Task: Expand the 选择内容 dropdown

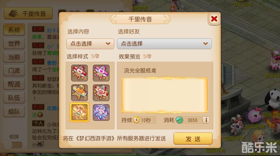Action: point(90,44)
